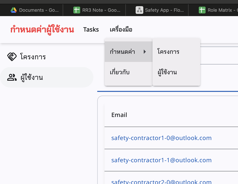The image size is (238, 184).
Task: Click the people icon beside ผู้ใช้งาน in sidebar
Action: coord(12,77)
